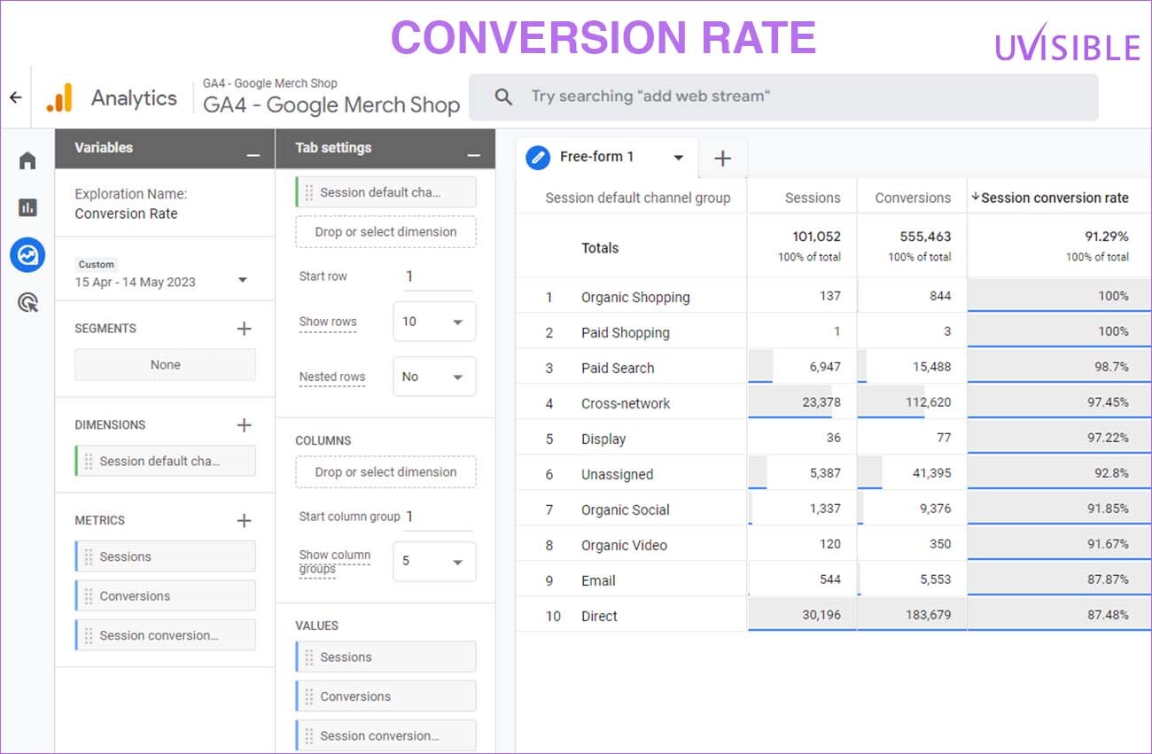This screenshot has width=1152, height=754.
Task: Grab handle of Conversions metric in Variables
Action: (x=88, y=596)
